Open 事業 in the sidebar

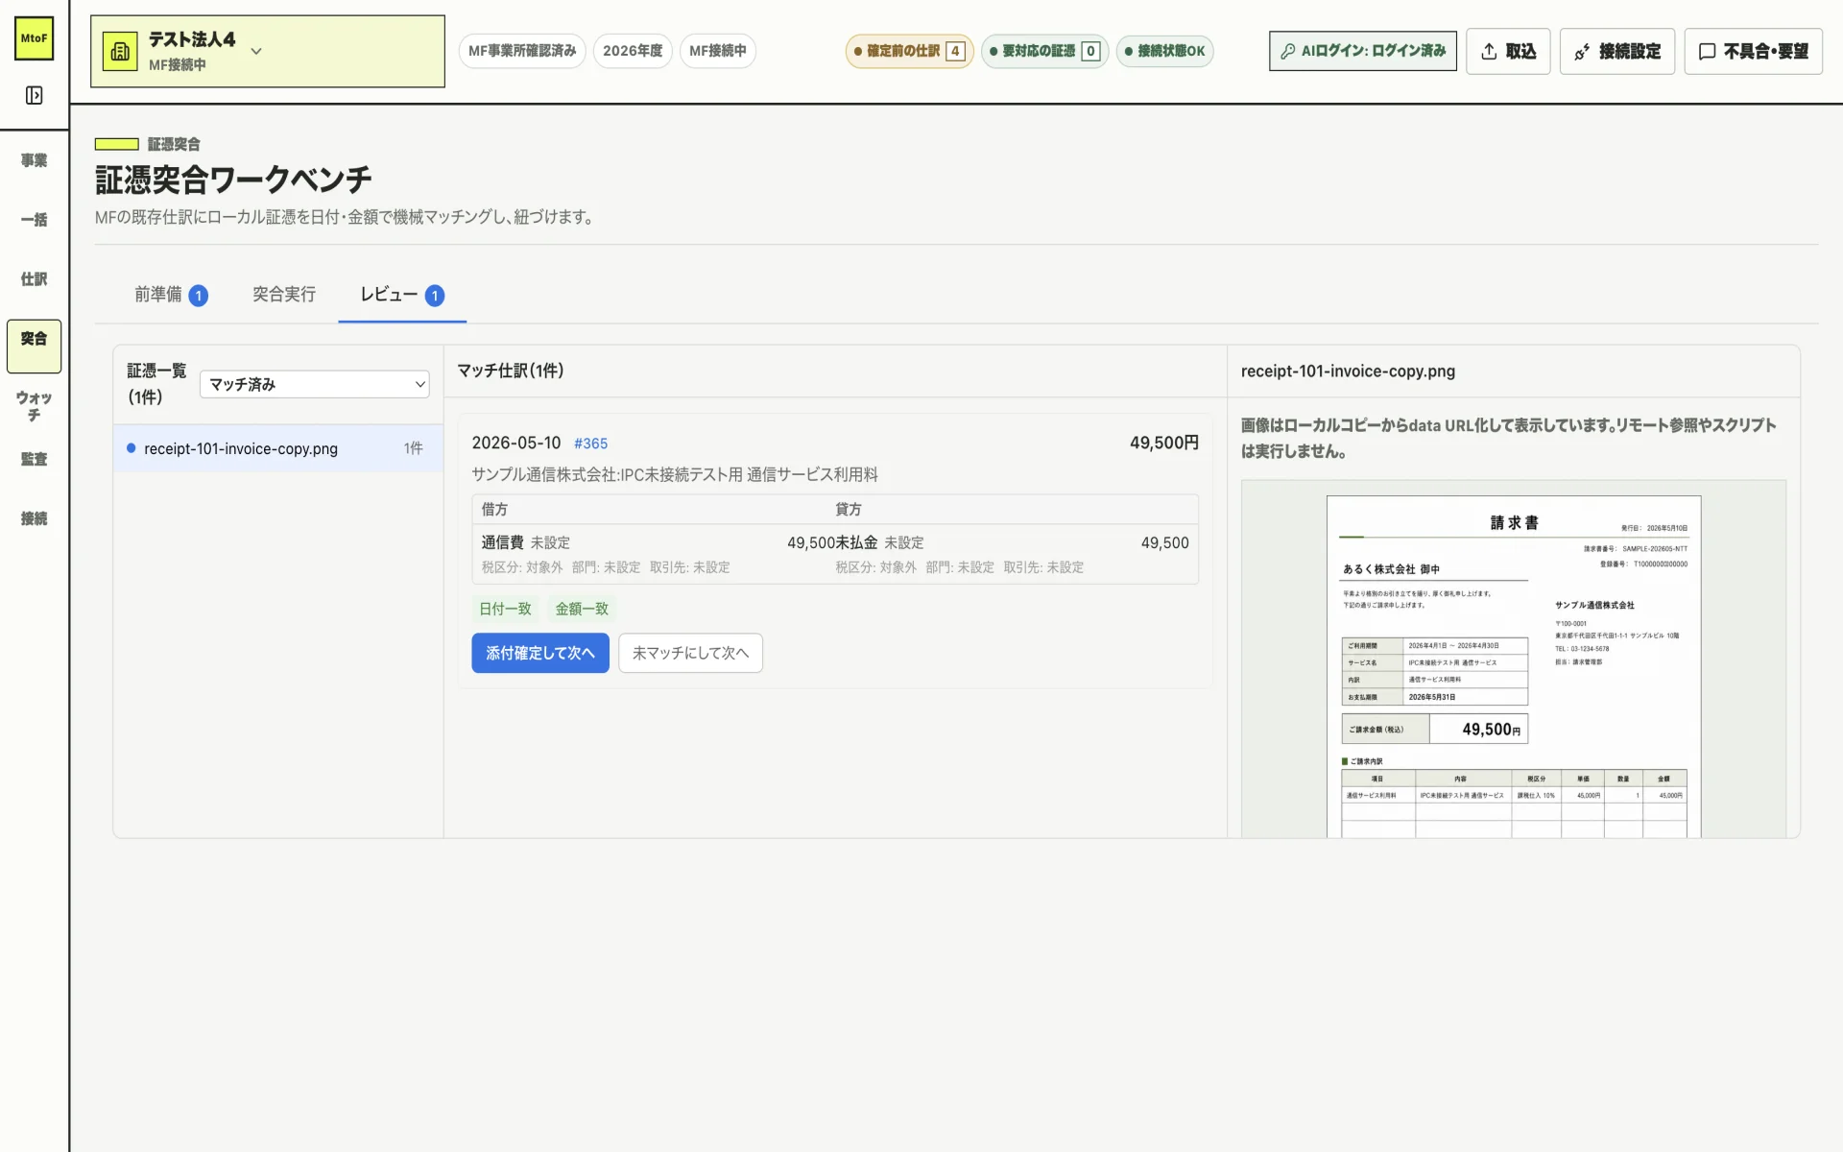pyautogui.click(x=34, y=160)
